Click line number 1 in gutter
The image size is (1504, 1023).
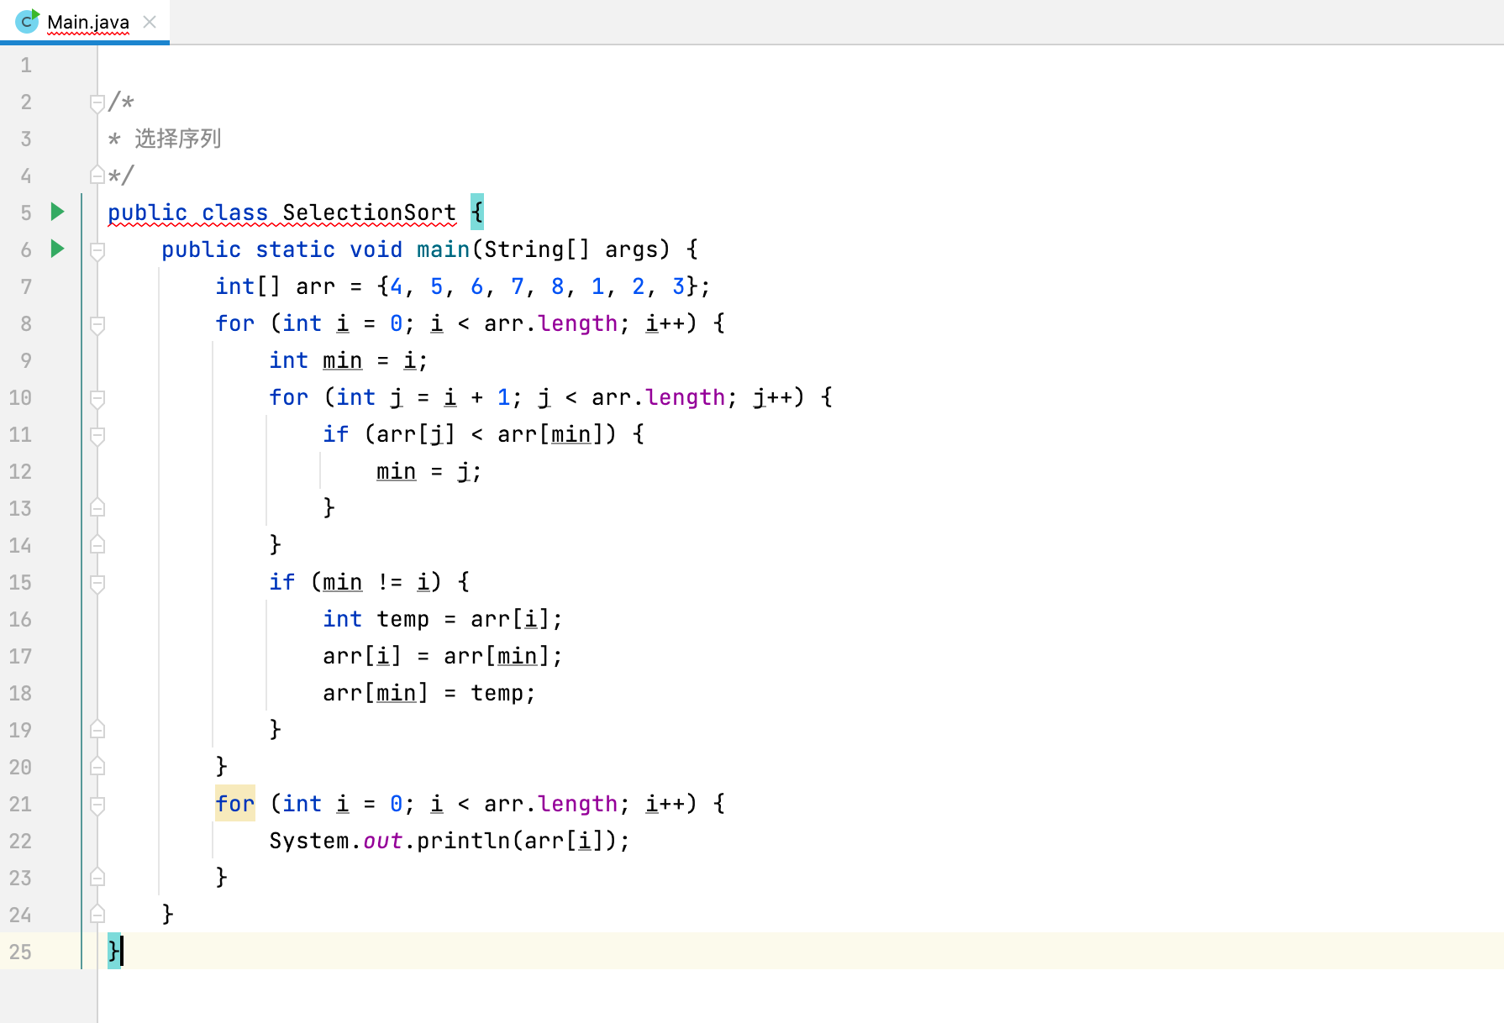pos(26,66)
